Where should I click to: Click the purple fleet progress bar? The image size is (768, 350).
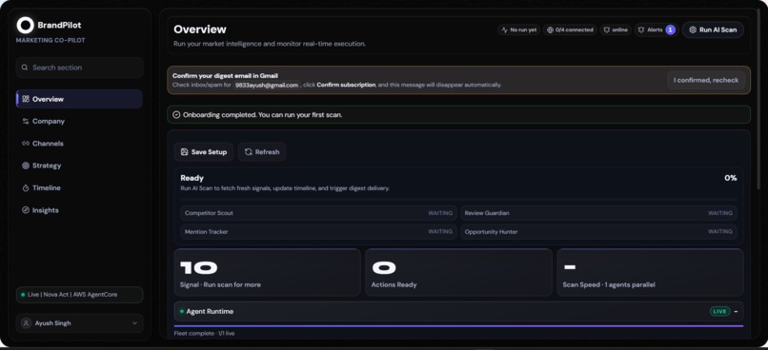tap(458, 325)
